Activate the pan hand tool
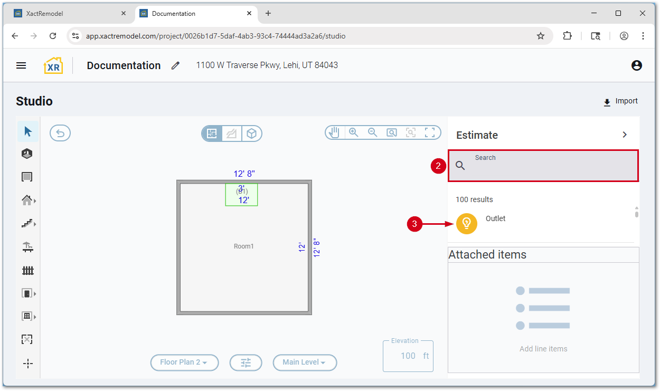660x391 pixels. tap(334, 132)
